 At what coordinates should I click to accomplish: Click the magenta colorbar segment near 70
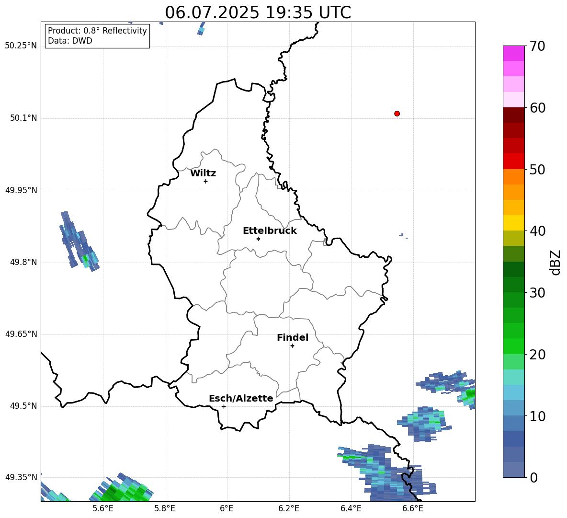tap(513, 54)
